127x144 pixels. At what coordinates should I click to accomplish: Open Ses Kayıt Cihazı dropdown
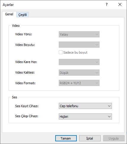pyautogui.click(x=85, y=106)
